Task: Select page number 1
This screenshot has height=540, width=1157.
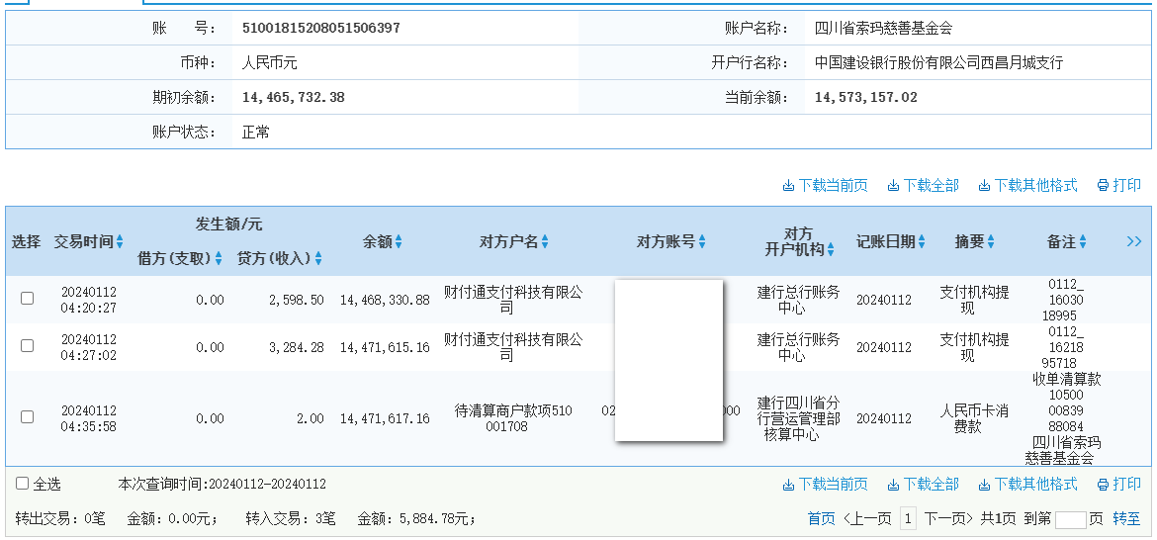Action: coord(909,519)
